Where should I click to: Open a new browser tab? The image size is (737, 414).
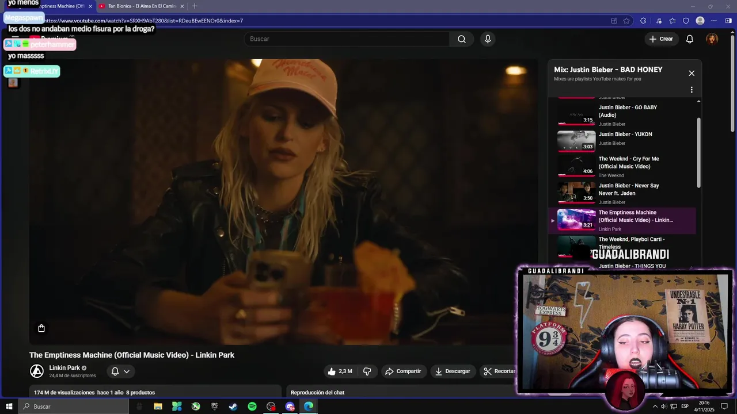tap(195, 6)
